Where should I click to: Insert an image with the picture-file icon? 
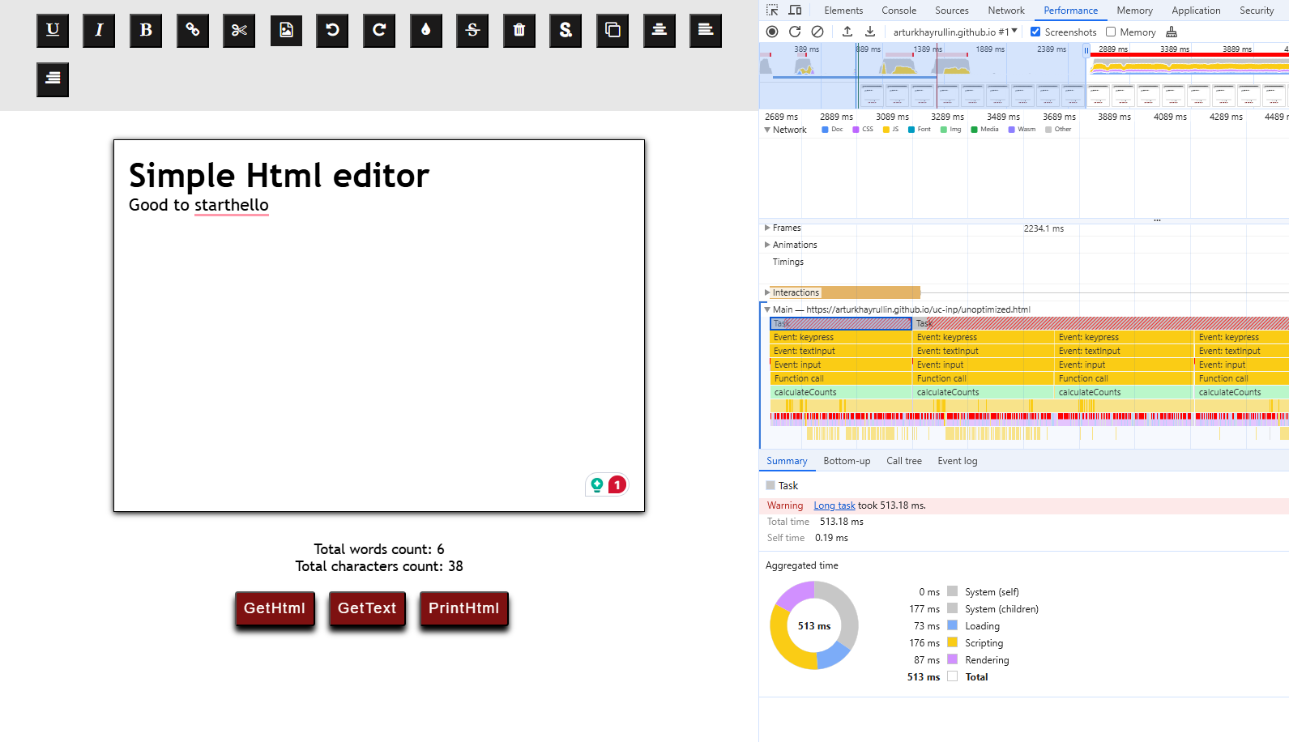[x=286, y=31]
